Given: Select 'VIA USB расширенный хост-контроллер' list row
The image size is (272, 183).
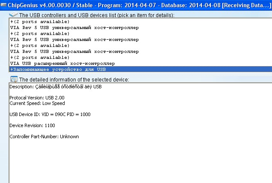Looking at the screenshot, I should point(140,64).
